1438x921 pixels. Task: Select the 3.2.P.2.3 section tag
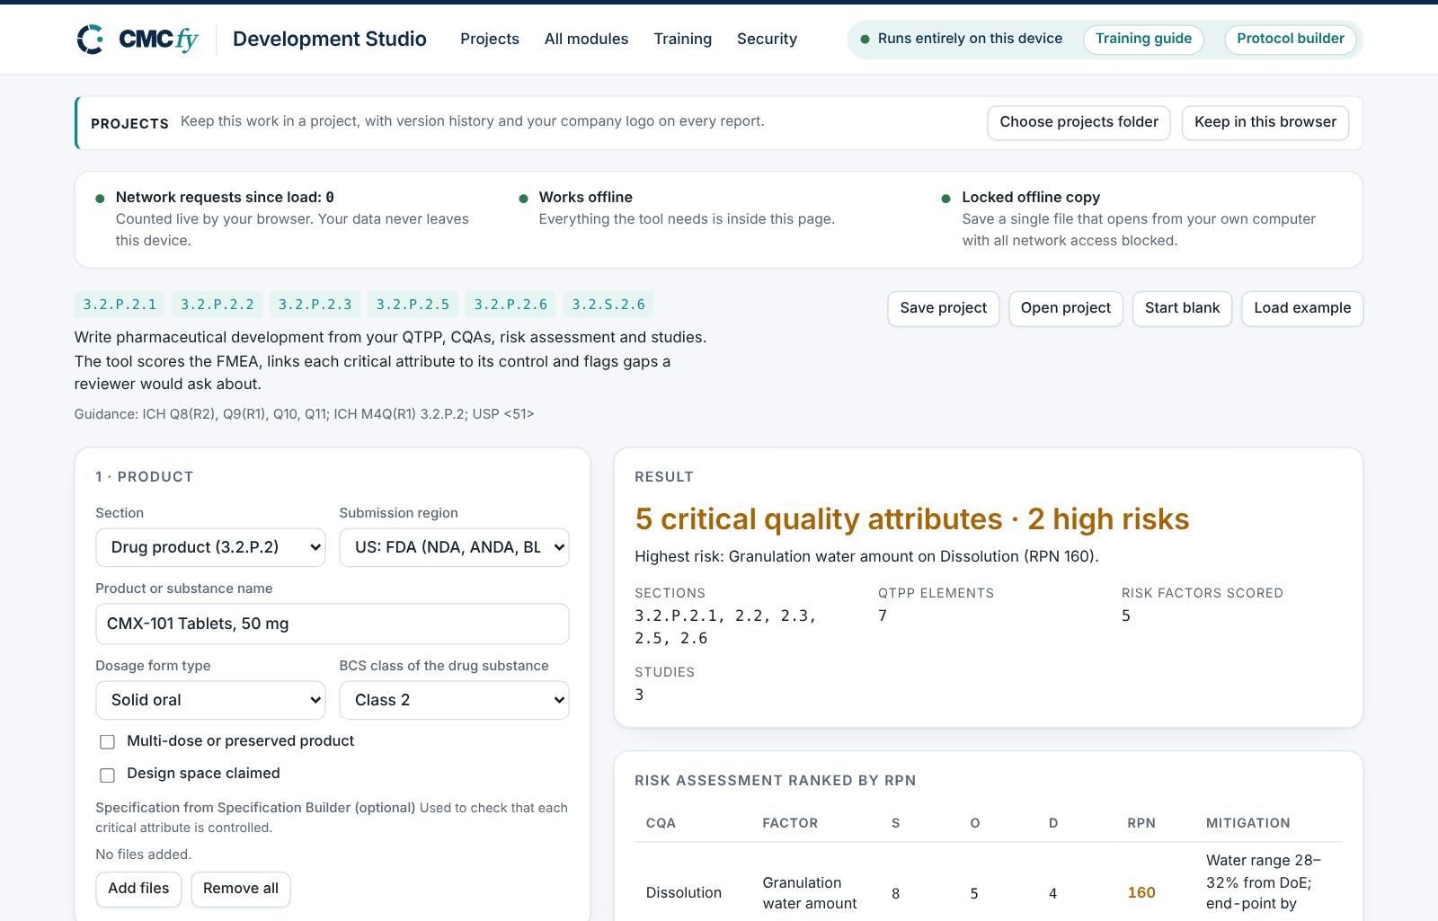pyautogui.click(x=315, y=305)
